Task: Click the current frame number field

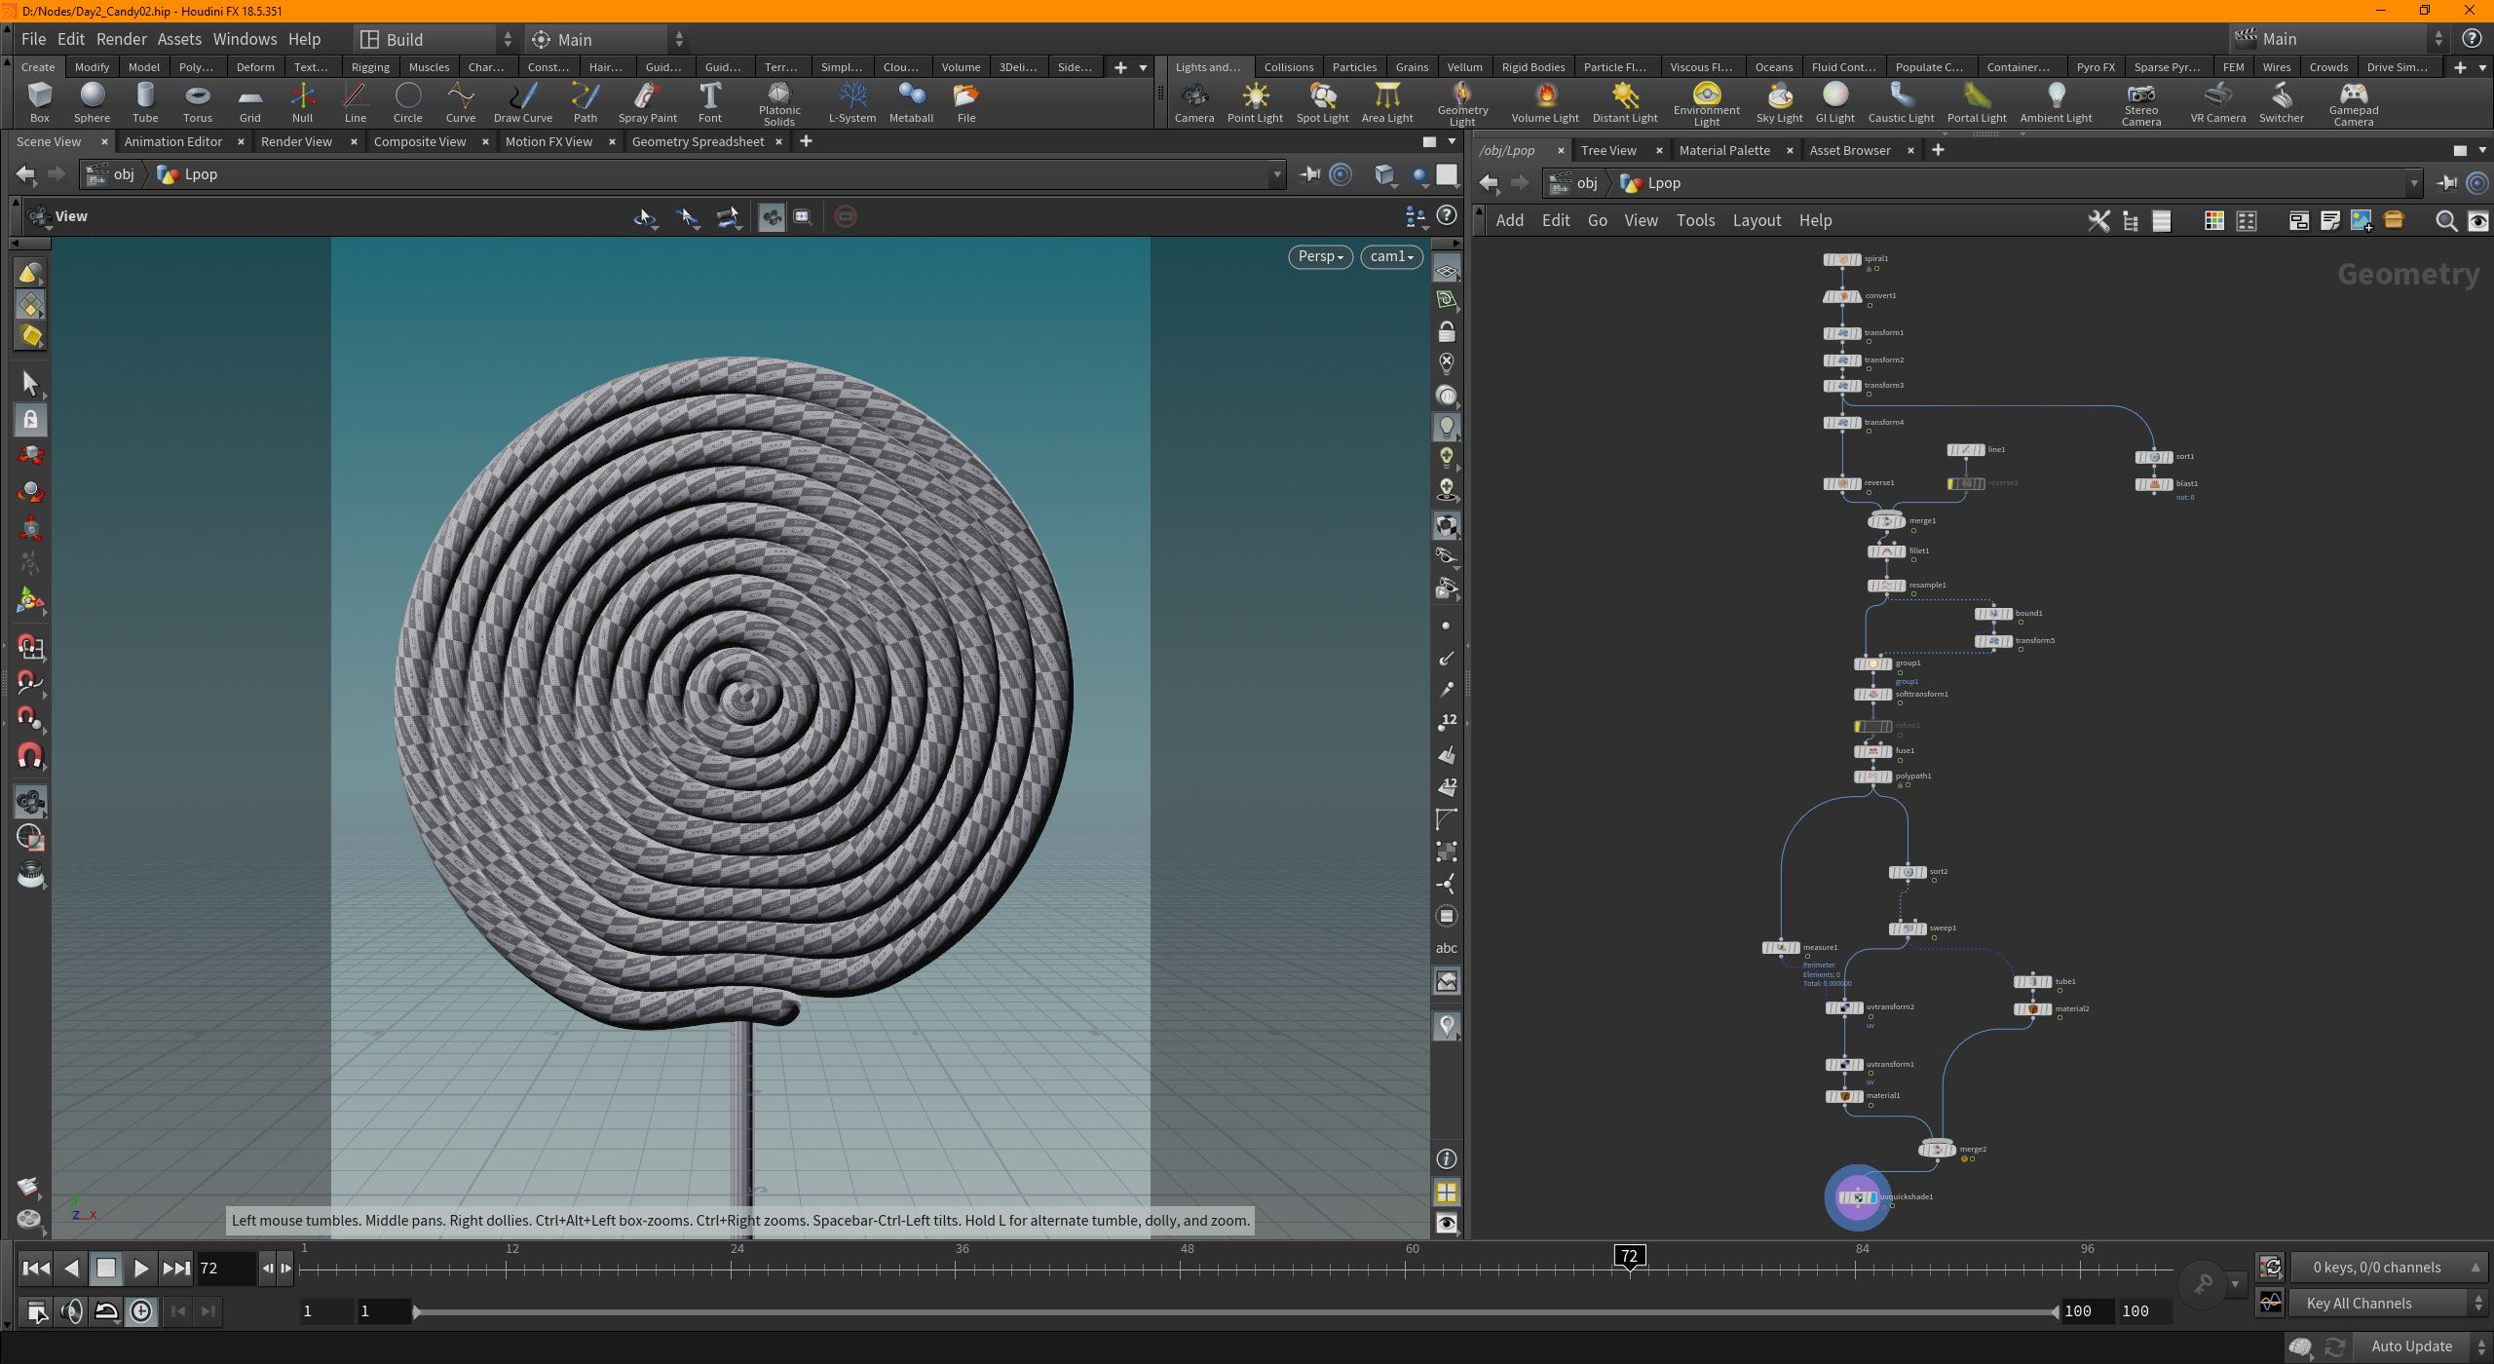Action: coord(226,1268)
